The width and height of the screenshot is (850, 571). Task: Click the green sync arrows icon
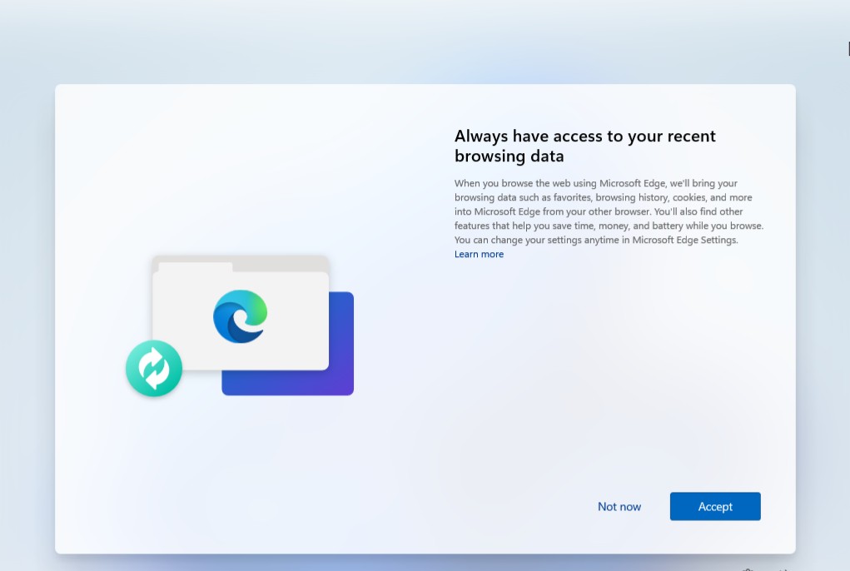[154, 368]
